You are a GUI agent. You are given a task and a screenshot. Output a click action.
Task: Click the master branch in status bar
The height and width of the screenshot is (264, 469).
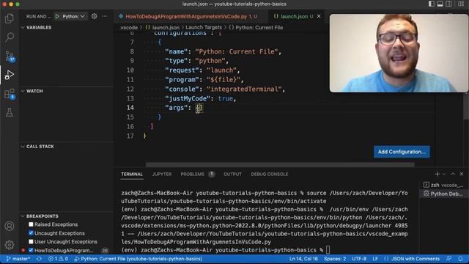pos(18,259)
